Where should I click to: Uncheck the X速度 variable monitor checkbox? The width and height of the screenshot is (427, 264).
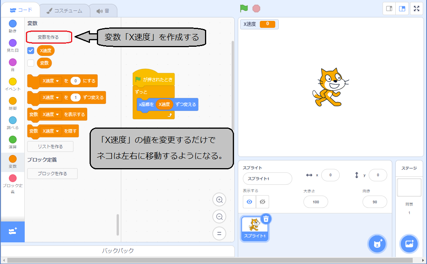(x=31, y=51)
